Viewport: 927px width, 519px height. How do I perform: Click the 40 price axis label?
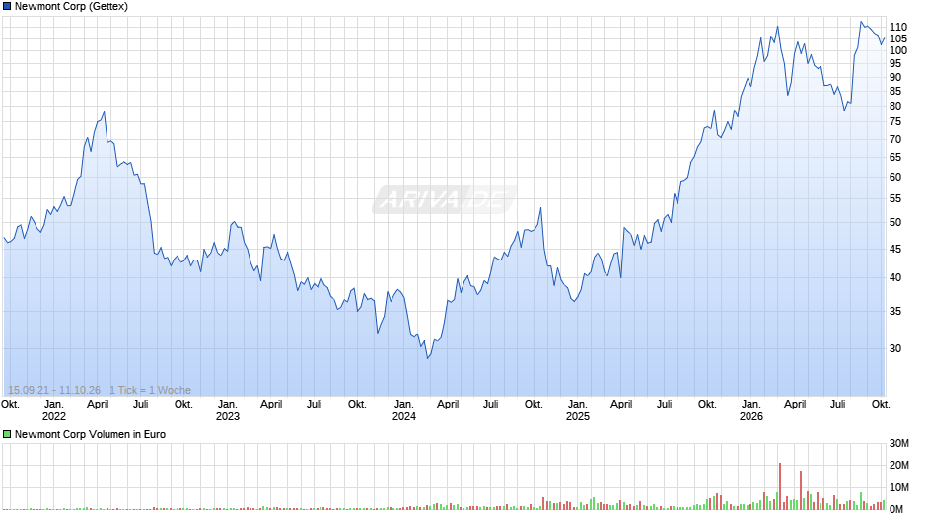895,277
